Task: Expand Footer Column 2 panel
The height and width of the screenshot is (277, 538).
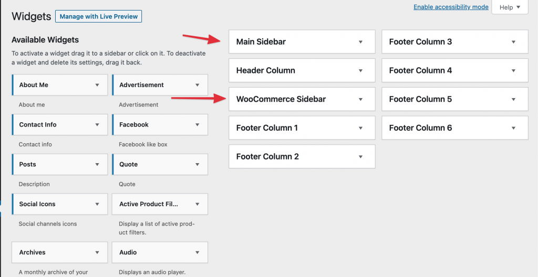Action: pyautogui.click(x=302, y=157)
